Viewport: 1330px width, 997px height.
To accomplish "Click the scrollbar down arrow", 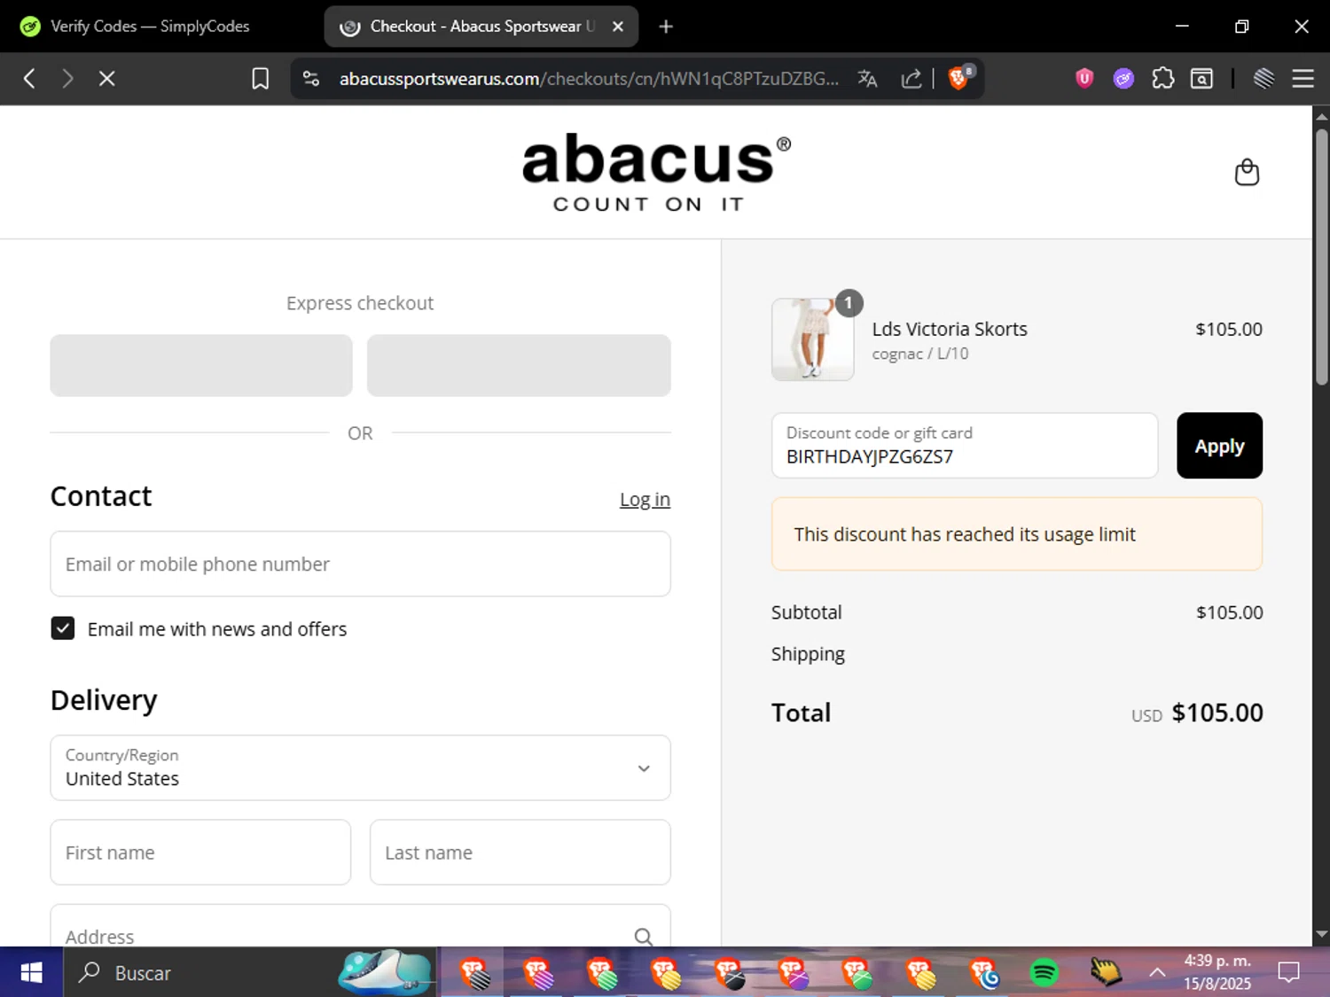I will pyautogui.click(x=1321, y=934).
